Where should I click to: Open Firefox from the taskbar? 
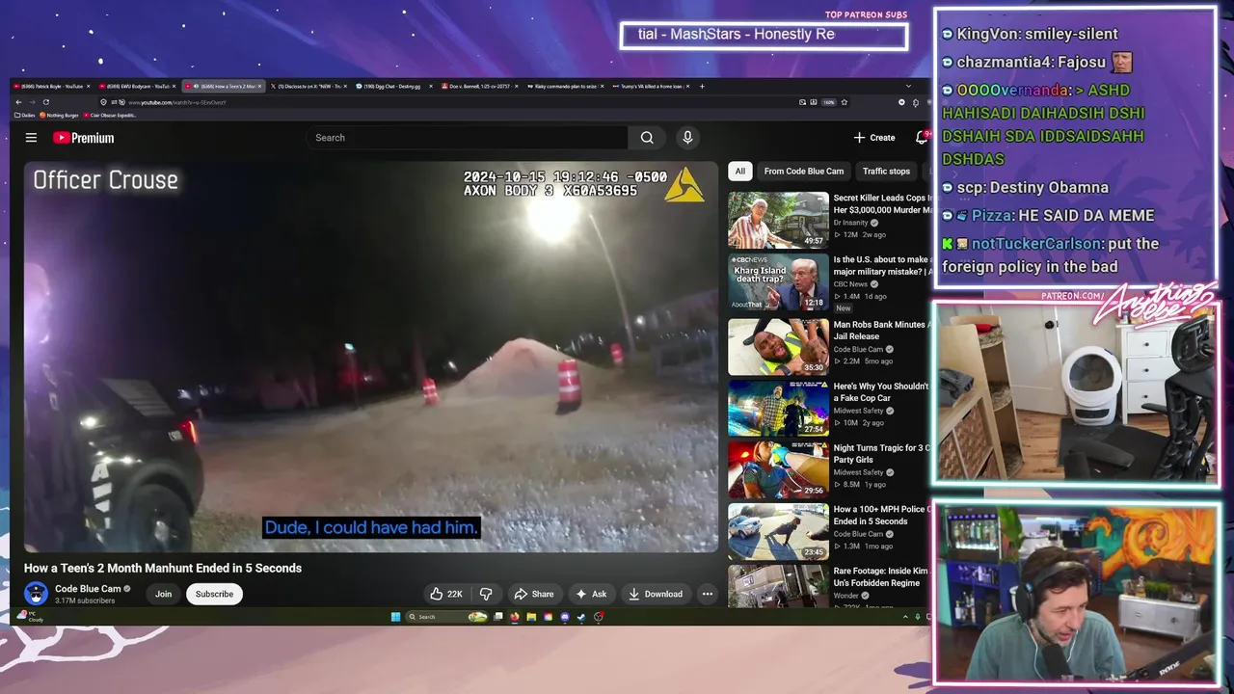pyautogui.click(x=515, y=617)
